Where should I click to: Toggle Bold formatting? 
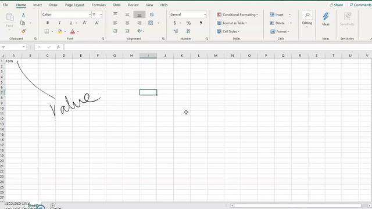pyautogui.click(x=48, y=23)
